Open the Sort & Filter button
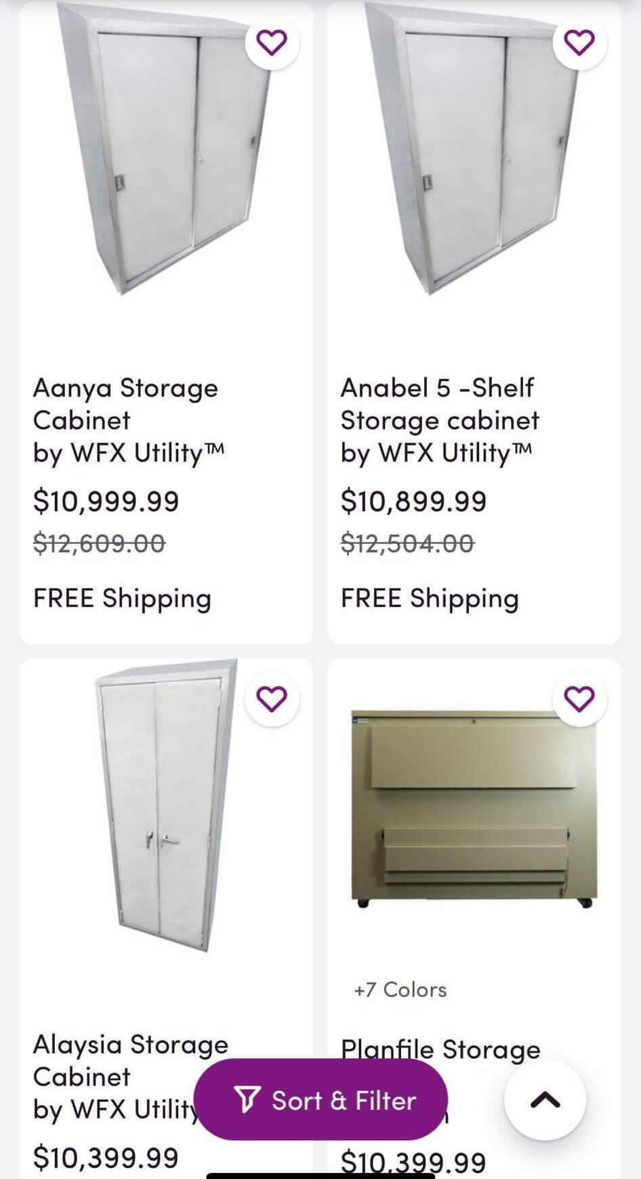 click(320, 1100)
